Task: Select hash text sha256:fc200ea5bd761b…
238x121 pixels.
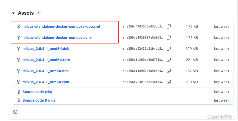Action: [x=143, y=60]
